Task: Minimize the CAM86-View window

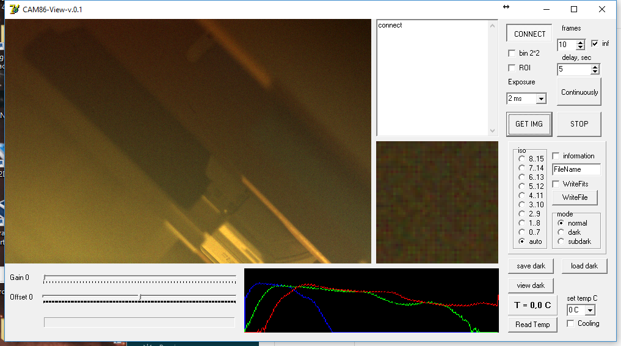Action: click(546, 9)
